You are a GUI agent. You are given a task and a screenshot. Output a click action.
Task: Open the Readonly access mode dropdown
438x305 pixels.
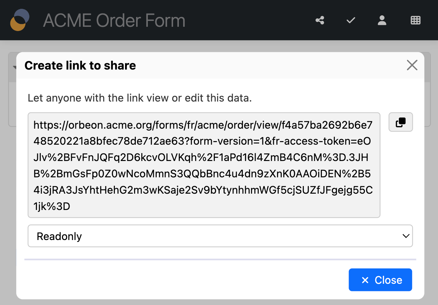click(220, 236)
